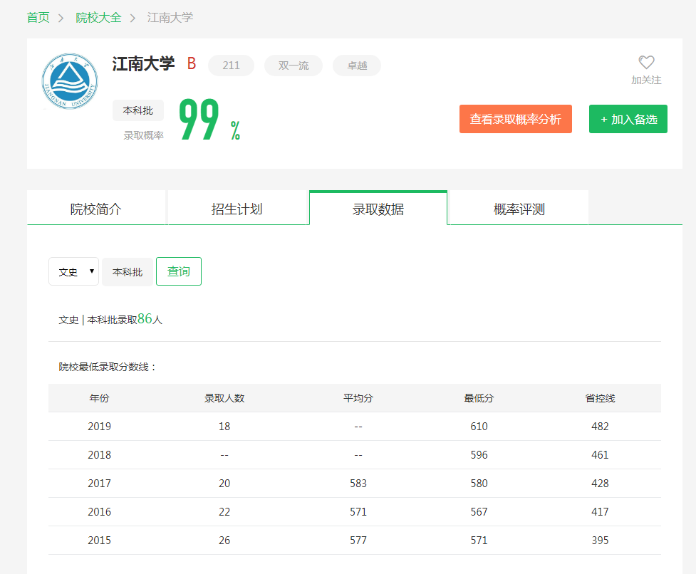Click the 2019 row's minimum score 610
The width and height of the screenshot is (696, 574).
pyautogui.click(x=479, y=426)
